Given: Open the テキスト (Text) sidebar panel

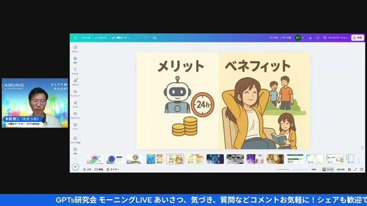Looking at the screenshot, I should (75, 71).
